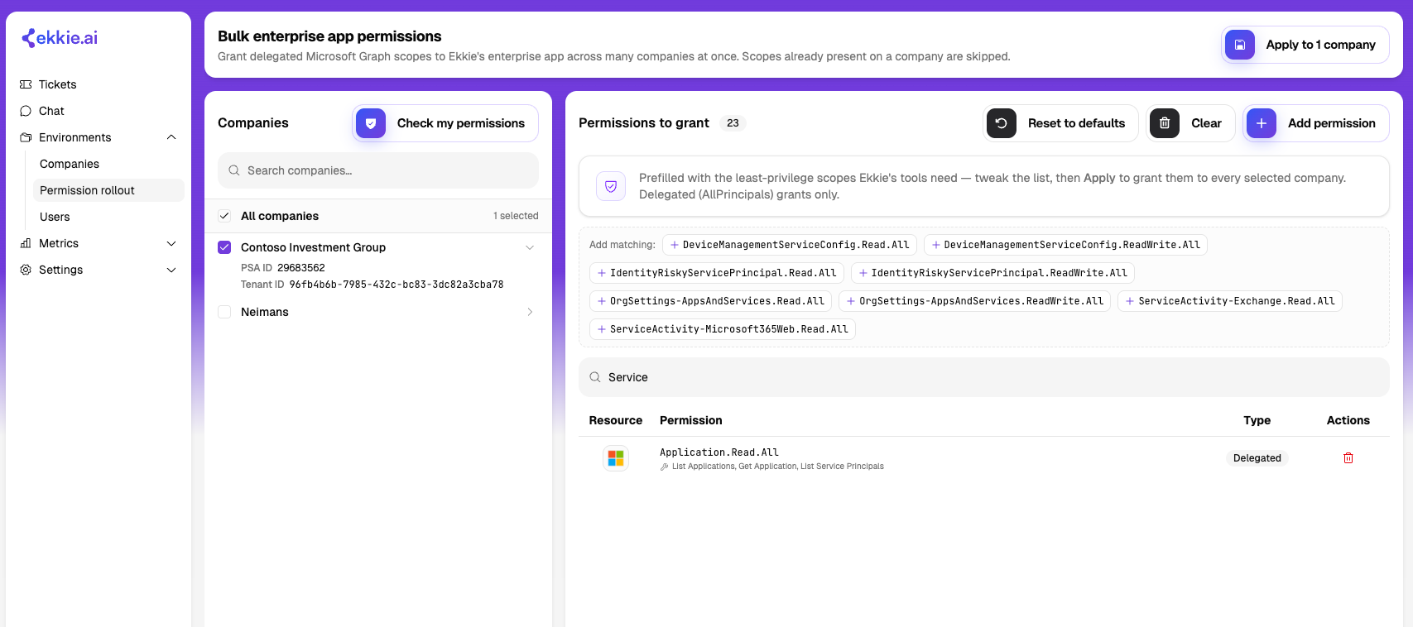
Task: Click the Type column header
Action: pos(1257,420)
